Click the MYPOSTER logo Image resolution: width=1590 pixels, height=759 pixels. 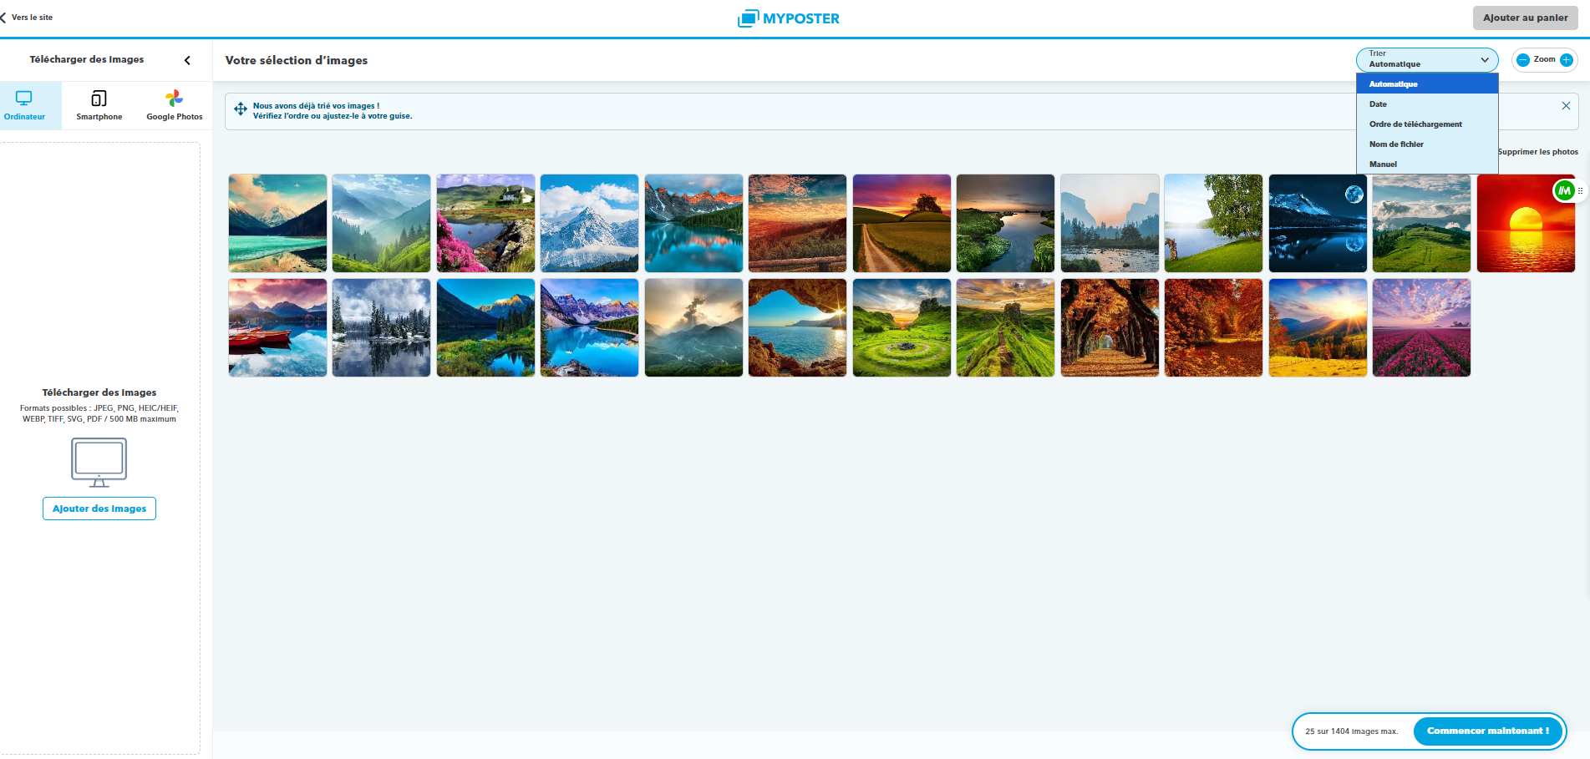[789, 18]
